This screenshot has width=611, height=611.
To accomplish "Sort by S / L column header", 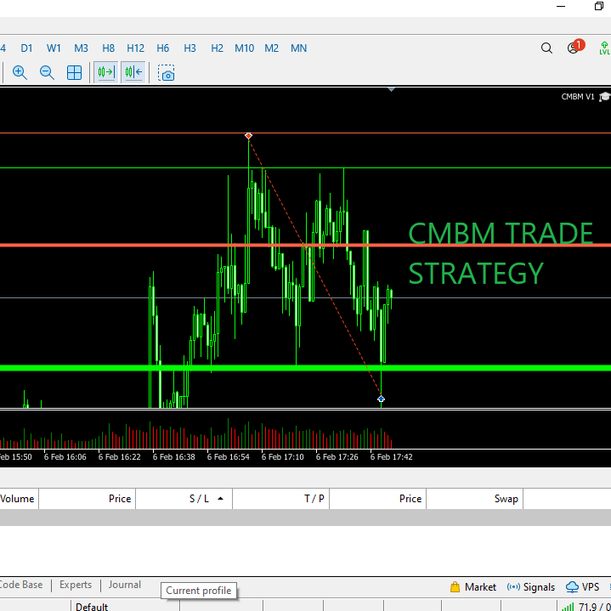I will tap(184, 499).
